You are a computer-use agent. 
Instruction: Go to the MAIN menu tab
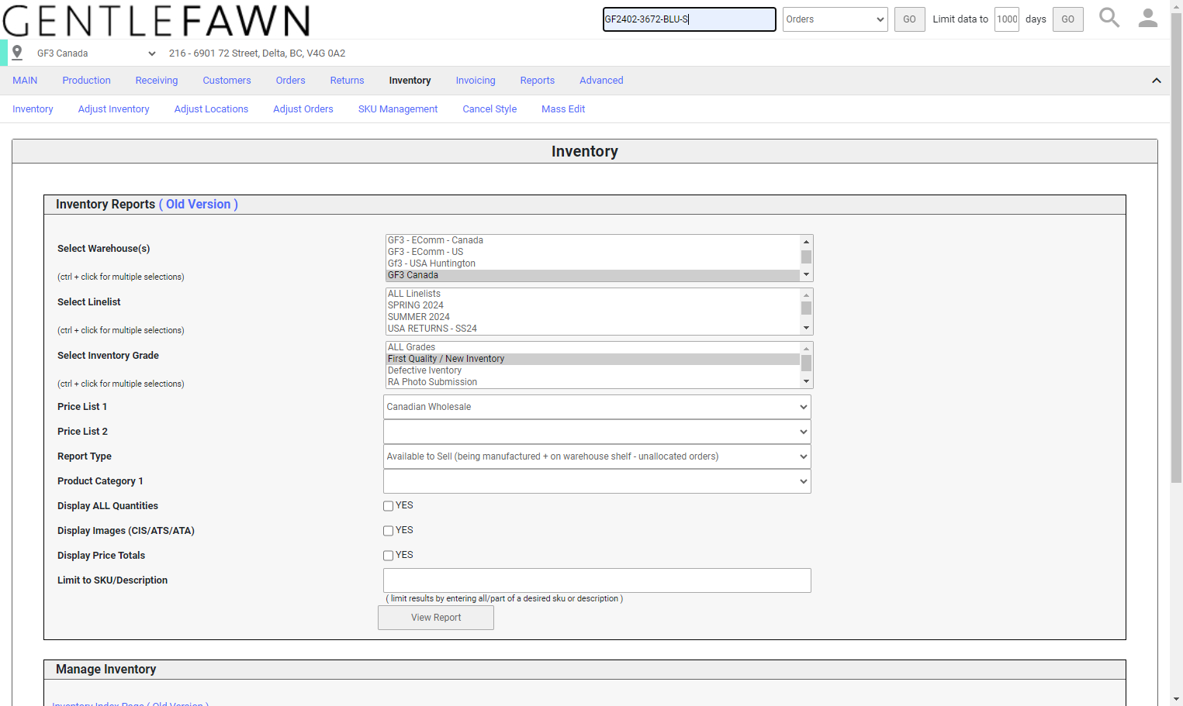[25, 81]
